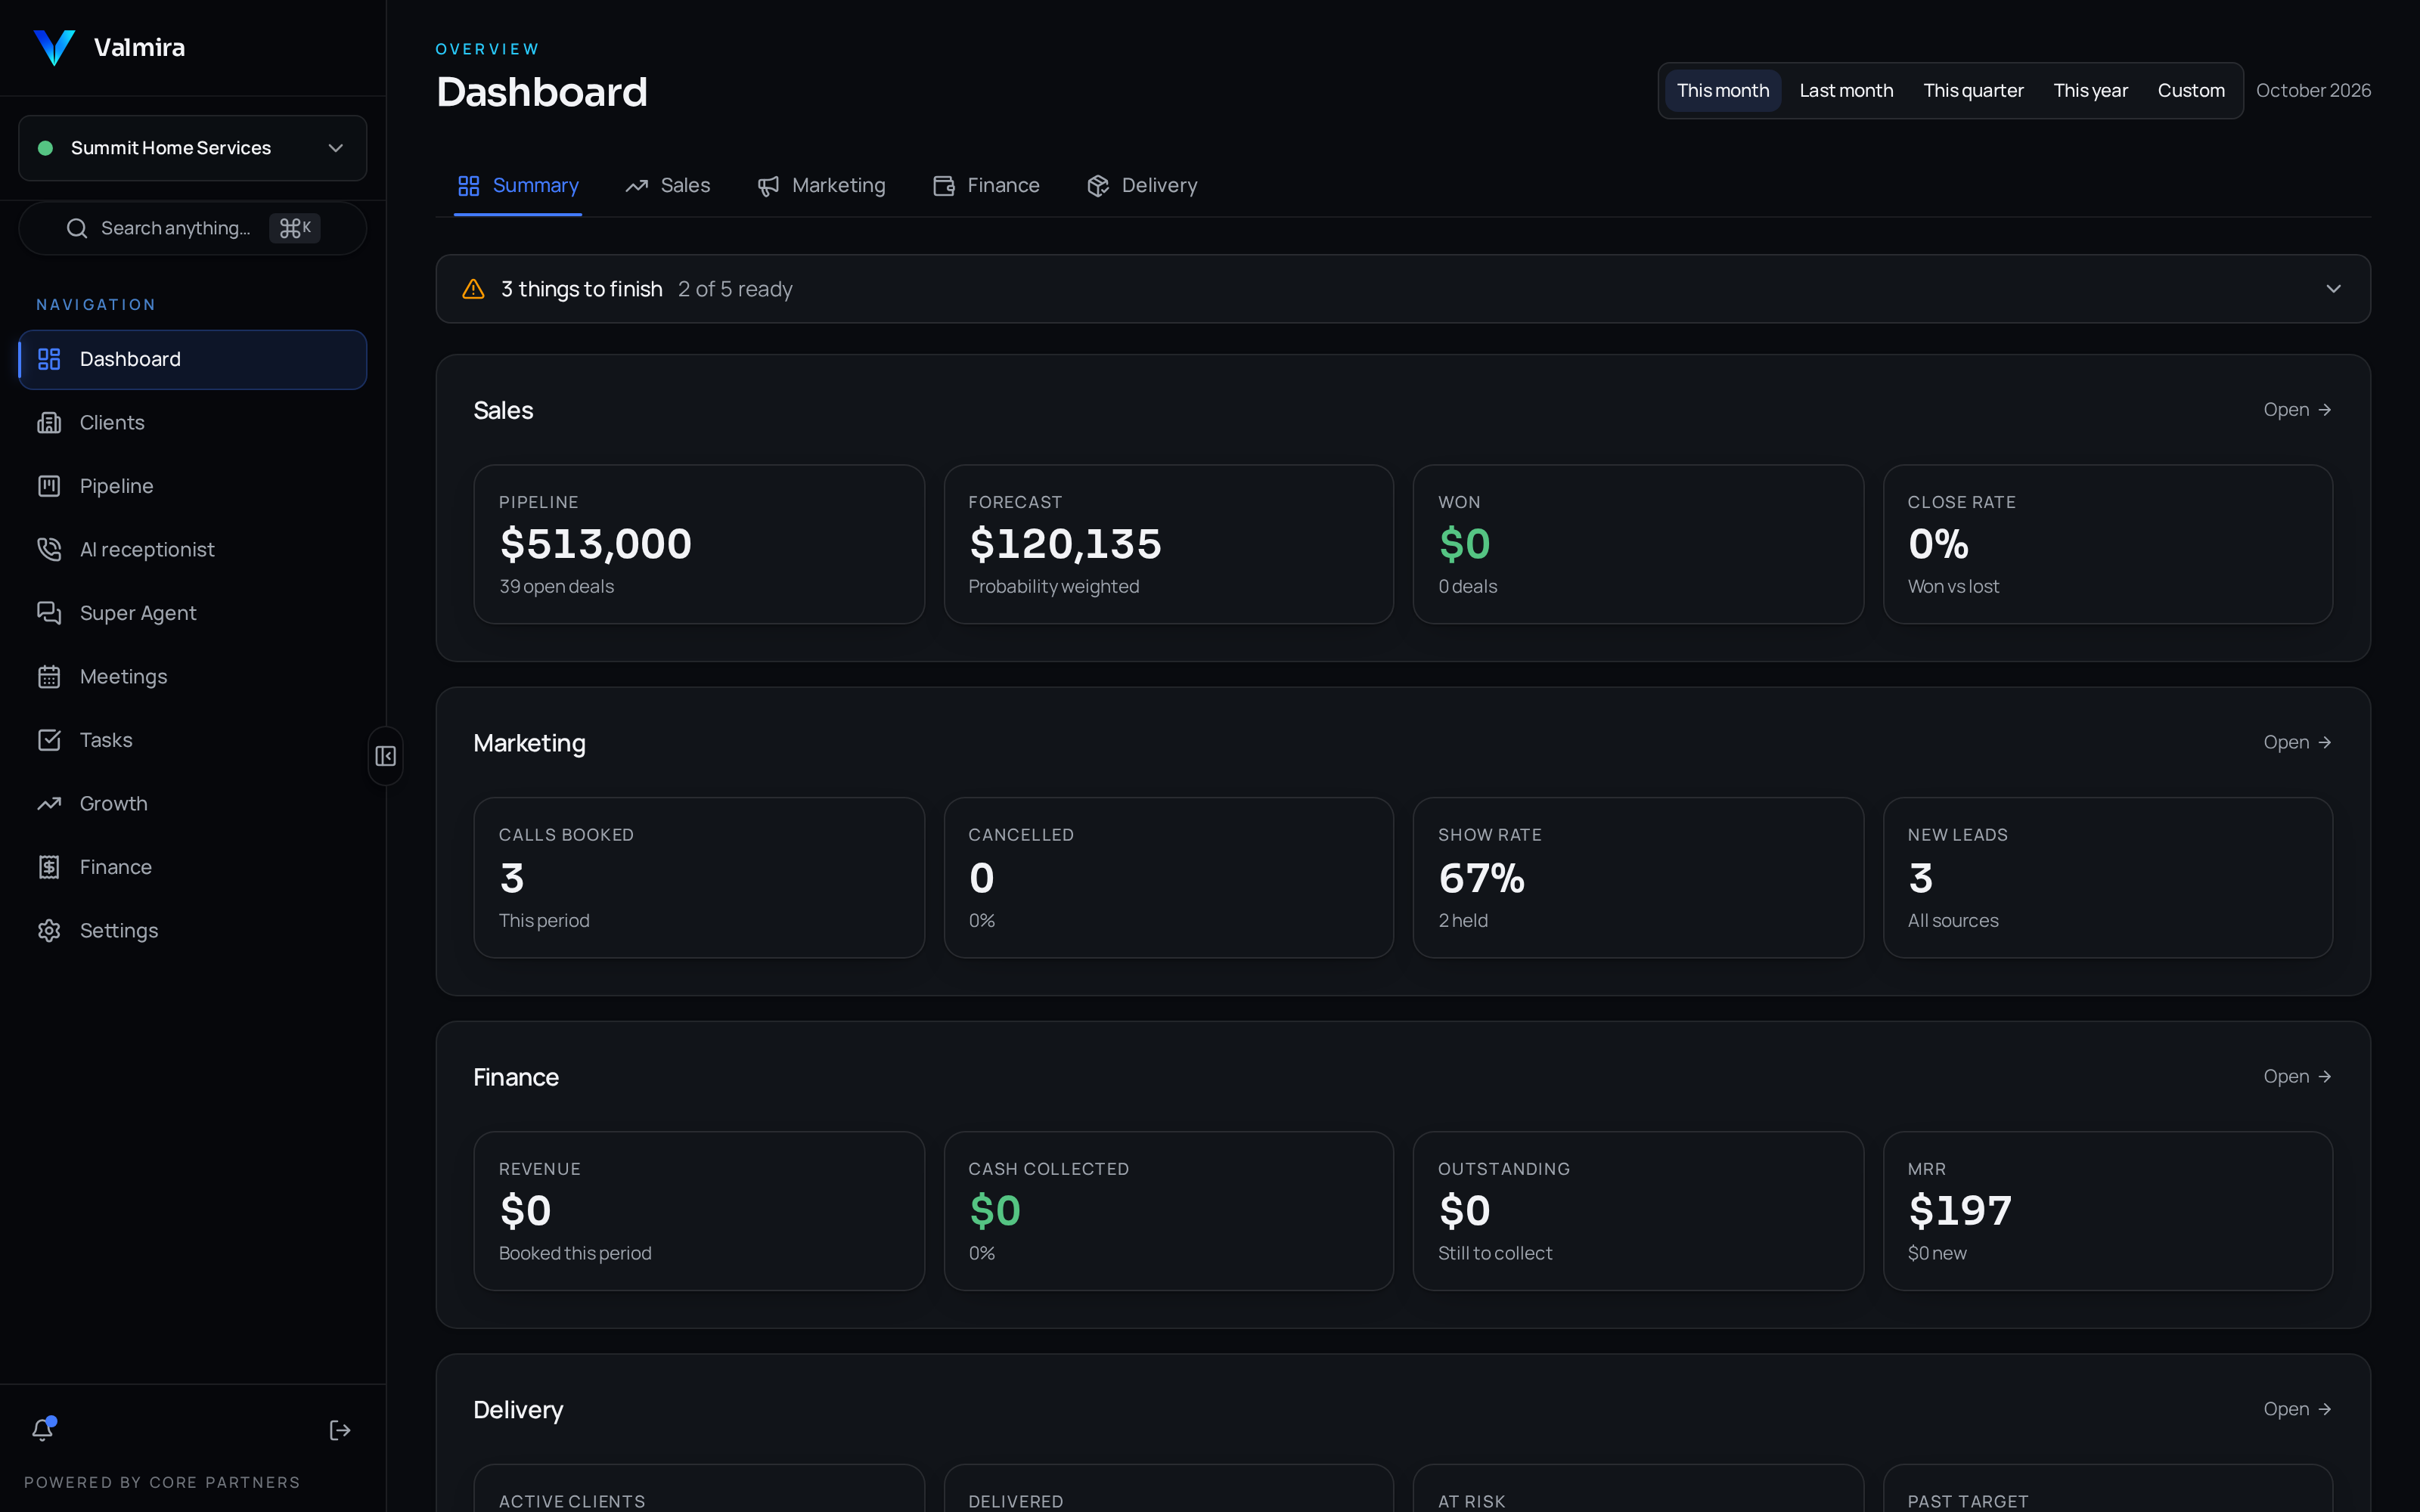Open the Summit Home Services workspace dropdown
The height and width of the screenshot is (1512, 2420).
[193, 148]
